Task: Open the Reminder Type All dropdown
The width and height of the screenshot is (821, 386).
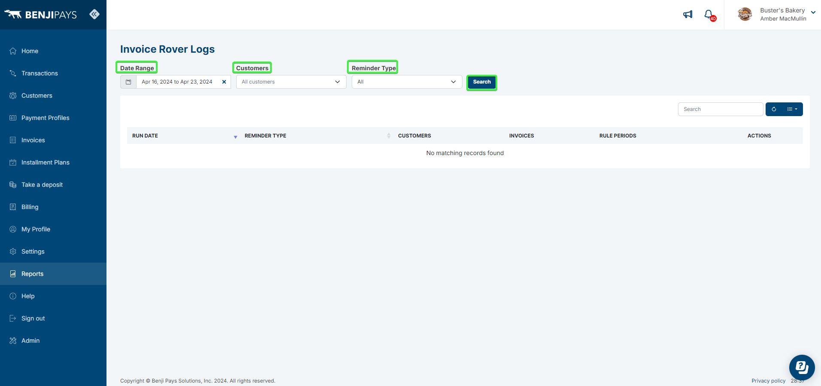Action: coord(407,82)
